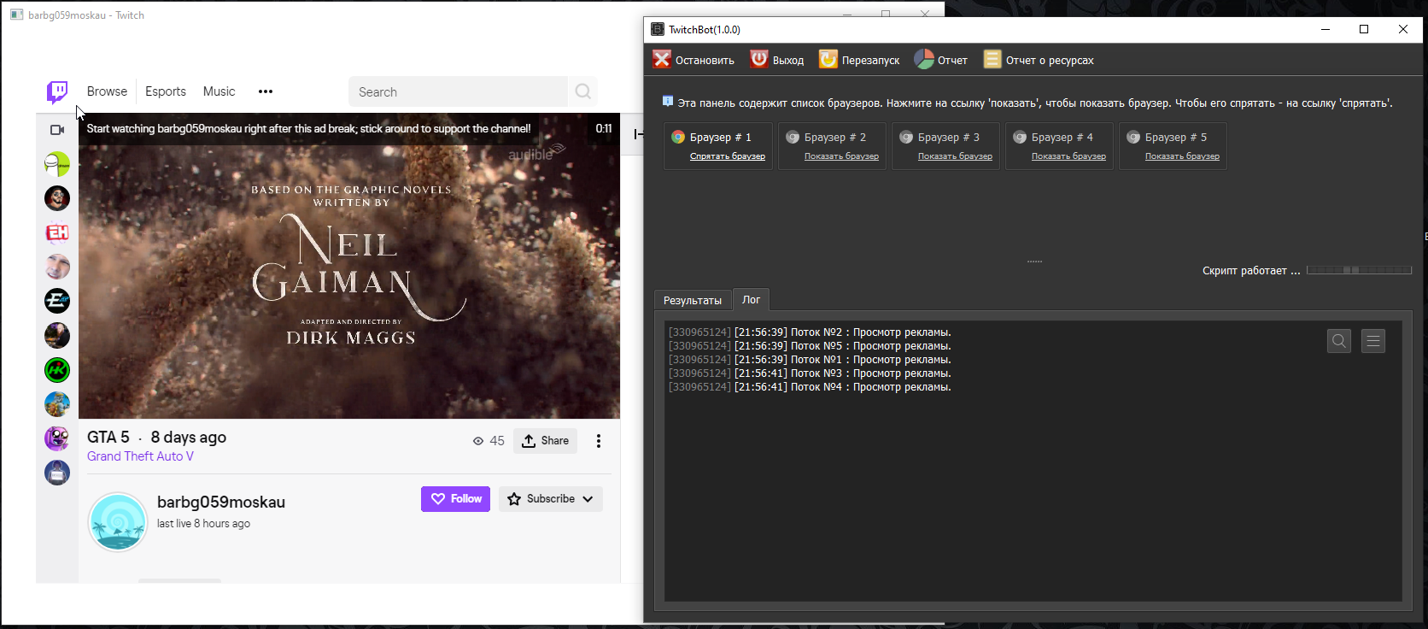Open the Browse menu item
The width and height of the screenshot is (1428, 629).
(x=107, y=91)
